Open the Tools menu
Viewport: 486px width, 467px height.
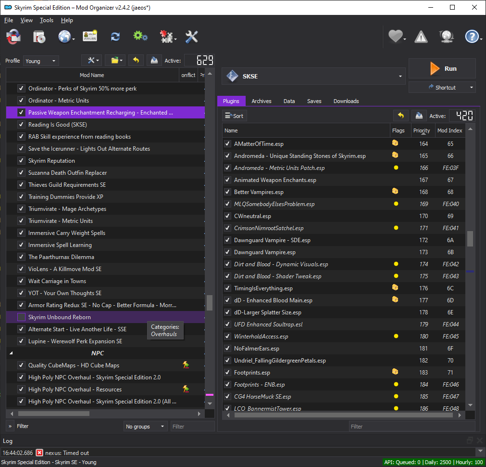(47, 20)
